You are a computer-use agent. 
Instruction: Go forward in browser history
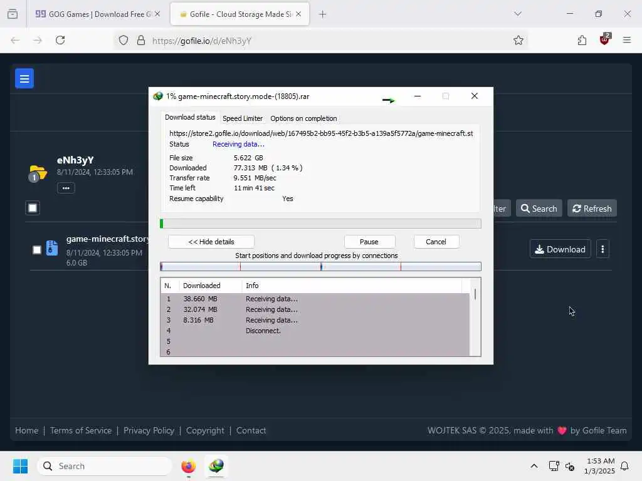(38, 40)
